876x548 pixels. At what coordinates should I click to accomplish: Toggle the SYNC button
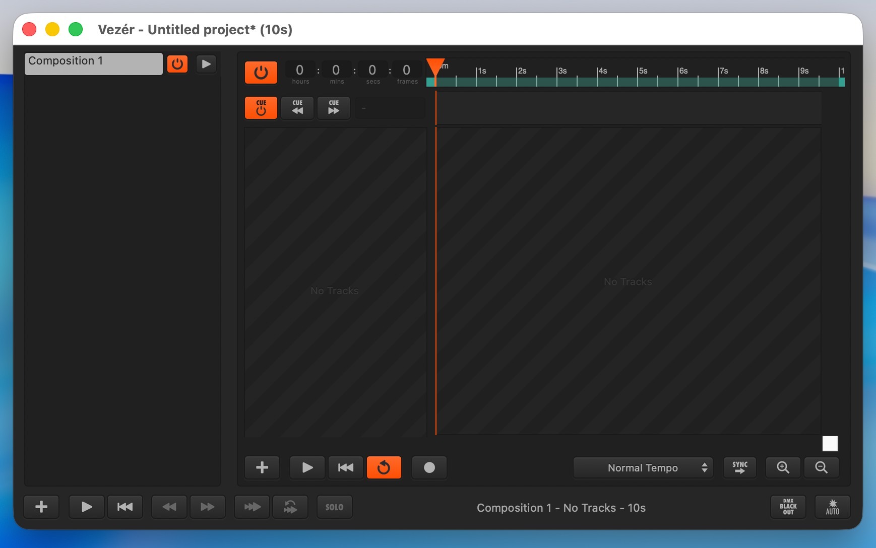(x=740, y=467)
